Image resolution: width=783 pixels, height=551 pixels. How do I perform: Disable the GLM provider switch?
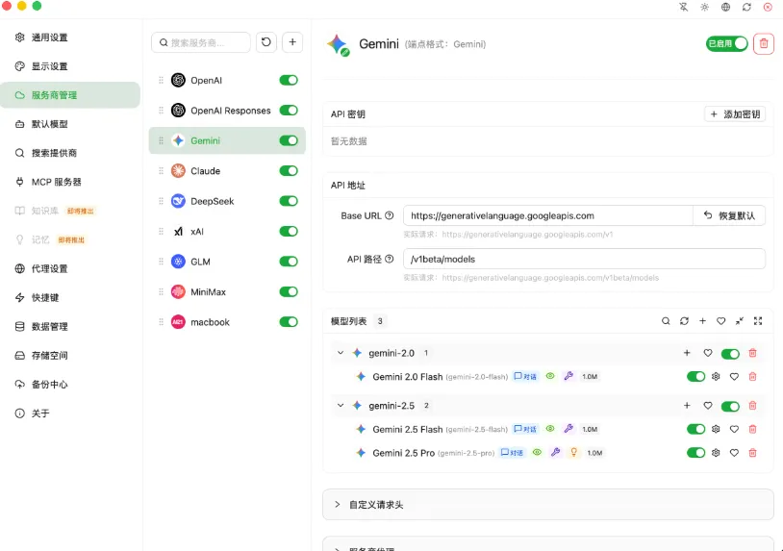click(x=289, y=262)
